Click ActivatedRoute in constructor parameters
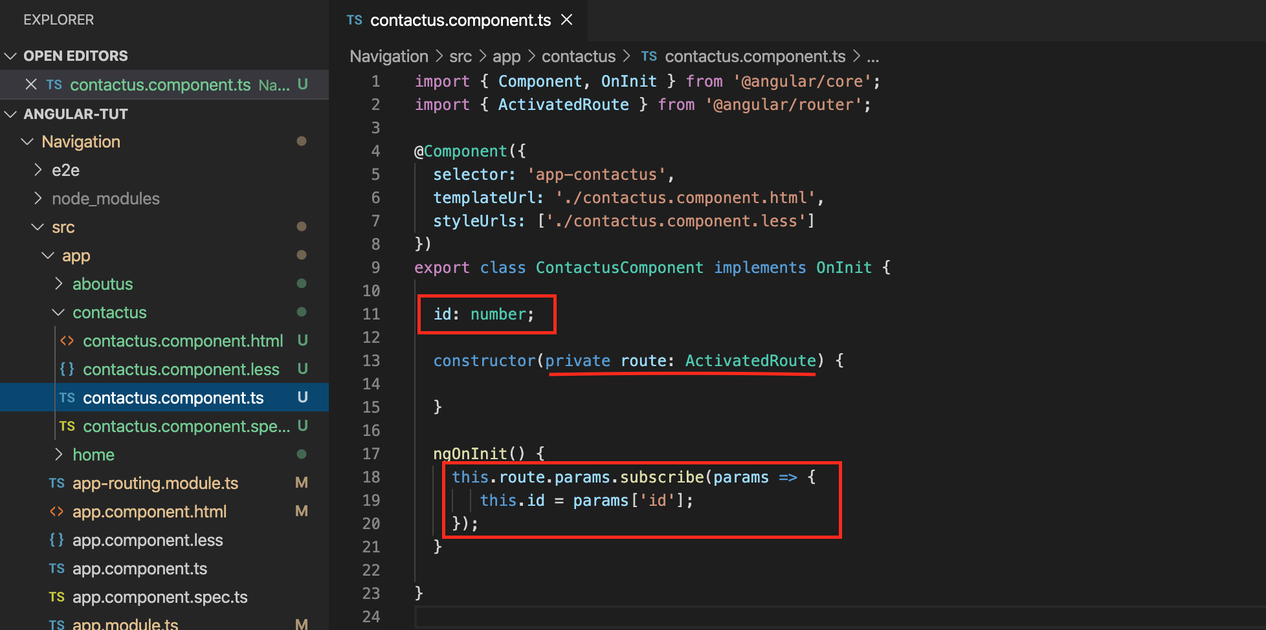This screenshot has height=630, width=1266. coord(751,360)
